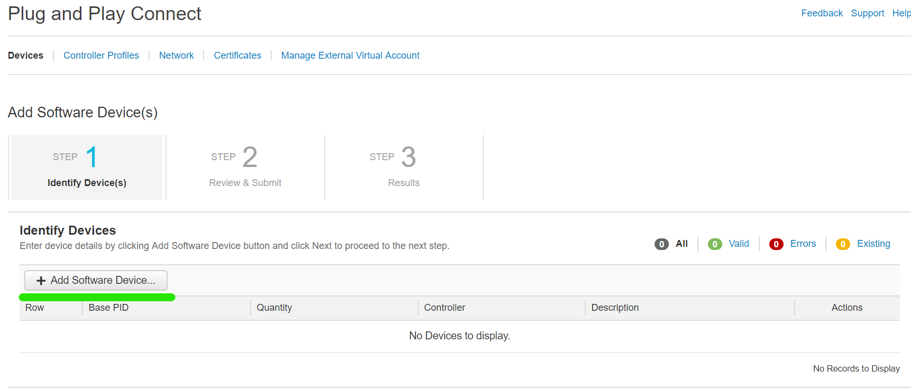This screenshot has width=911, height=389.
Task: Click the red Errors count badge
Action: point(776,244)
